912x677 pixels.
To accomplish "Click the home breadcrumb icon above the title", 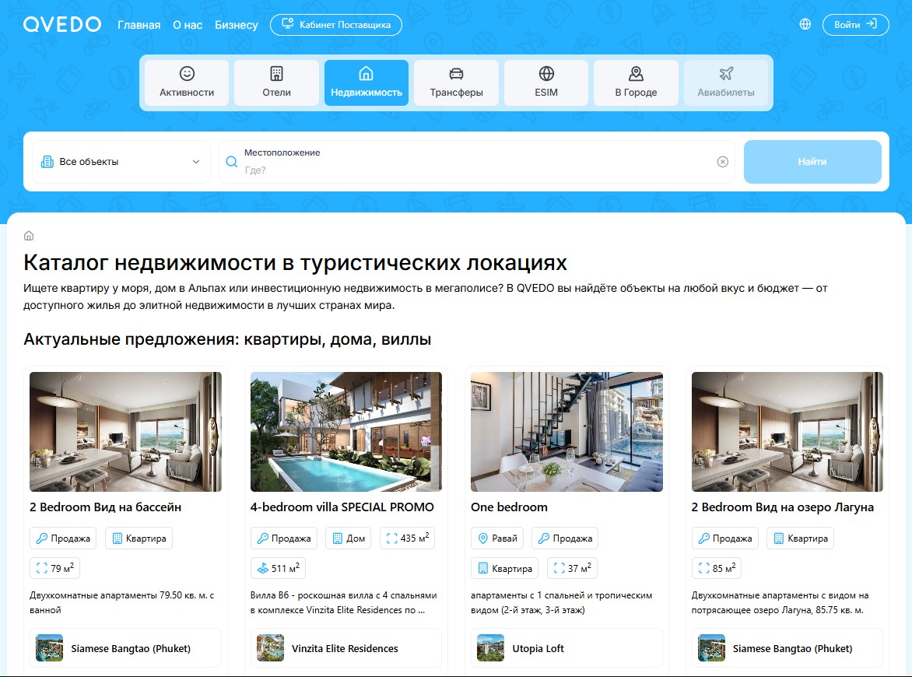I will point(29,235).
